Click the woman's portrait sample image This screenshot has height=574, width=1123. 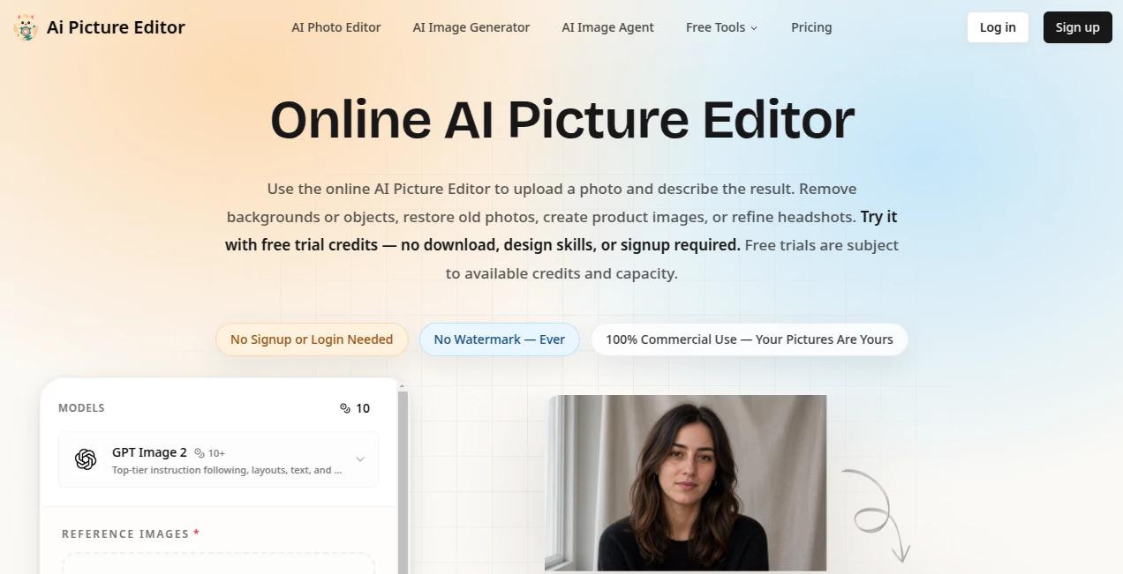click(686, 483)
